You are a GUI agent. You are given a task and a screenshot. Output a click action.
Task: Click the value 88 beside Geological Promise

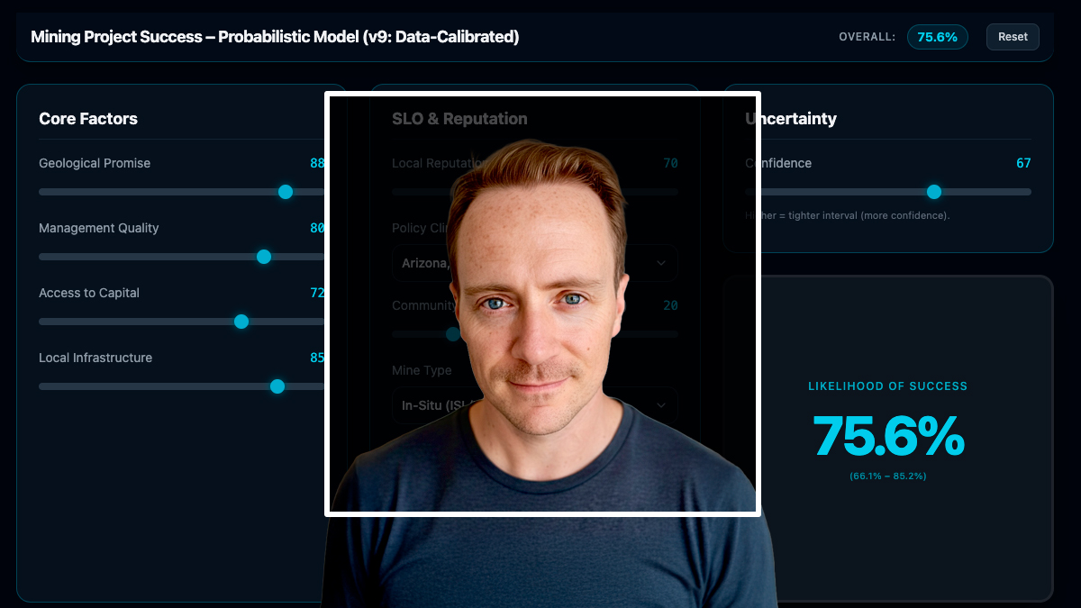tap(320, 163)
